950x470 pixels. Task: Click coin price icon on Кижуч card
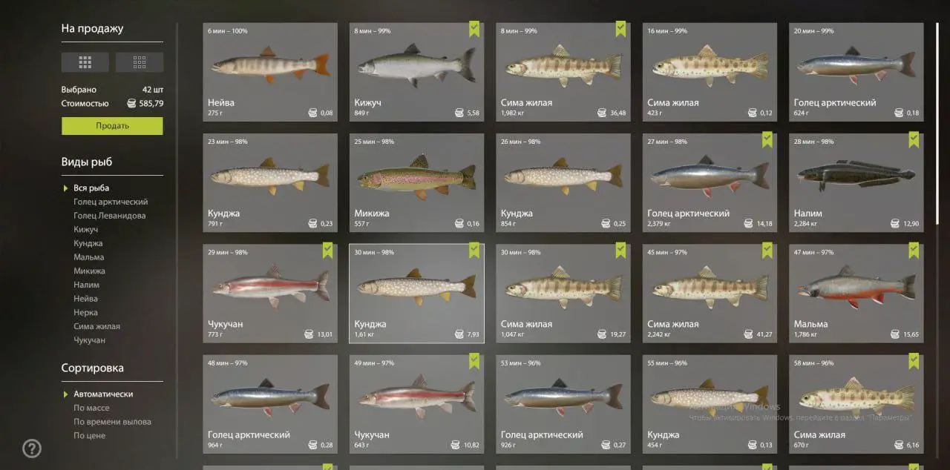pos(459,113)
